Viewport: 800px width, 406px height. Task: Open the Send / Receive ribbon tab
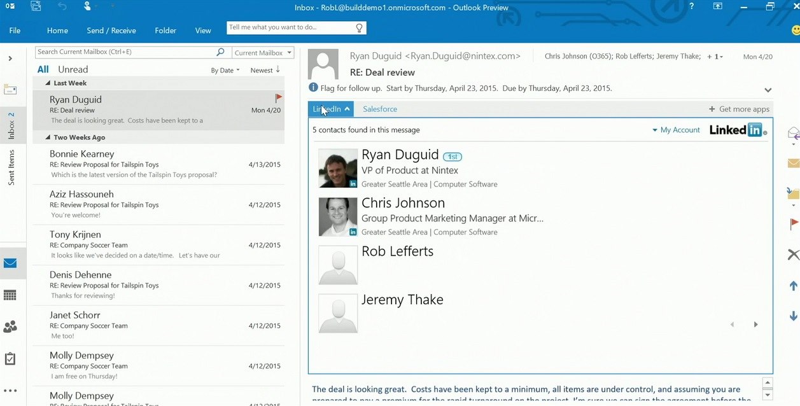coord(111,31)
